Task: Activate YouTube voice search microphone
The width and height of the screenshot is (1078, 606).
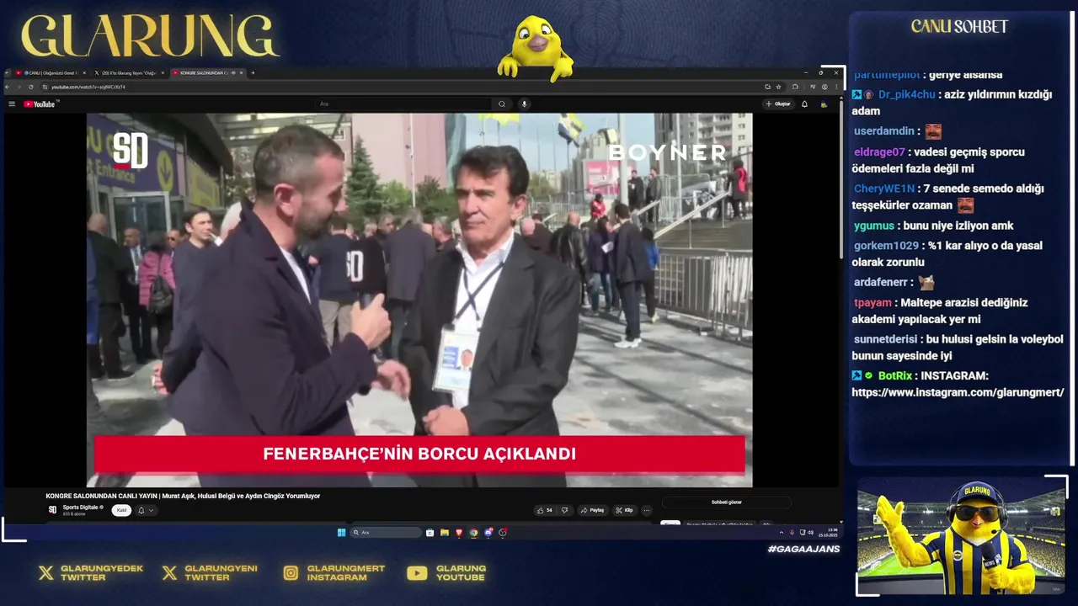Action: tap(524, 104)
